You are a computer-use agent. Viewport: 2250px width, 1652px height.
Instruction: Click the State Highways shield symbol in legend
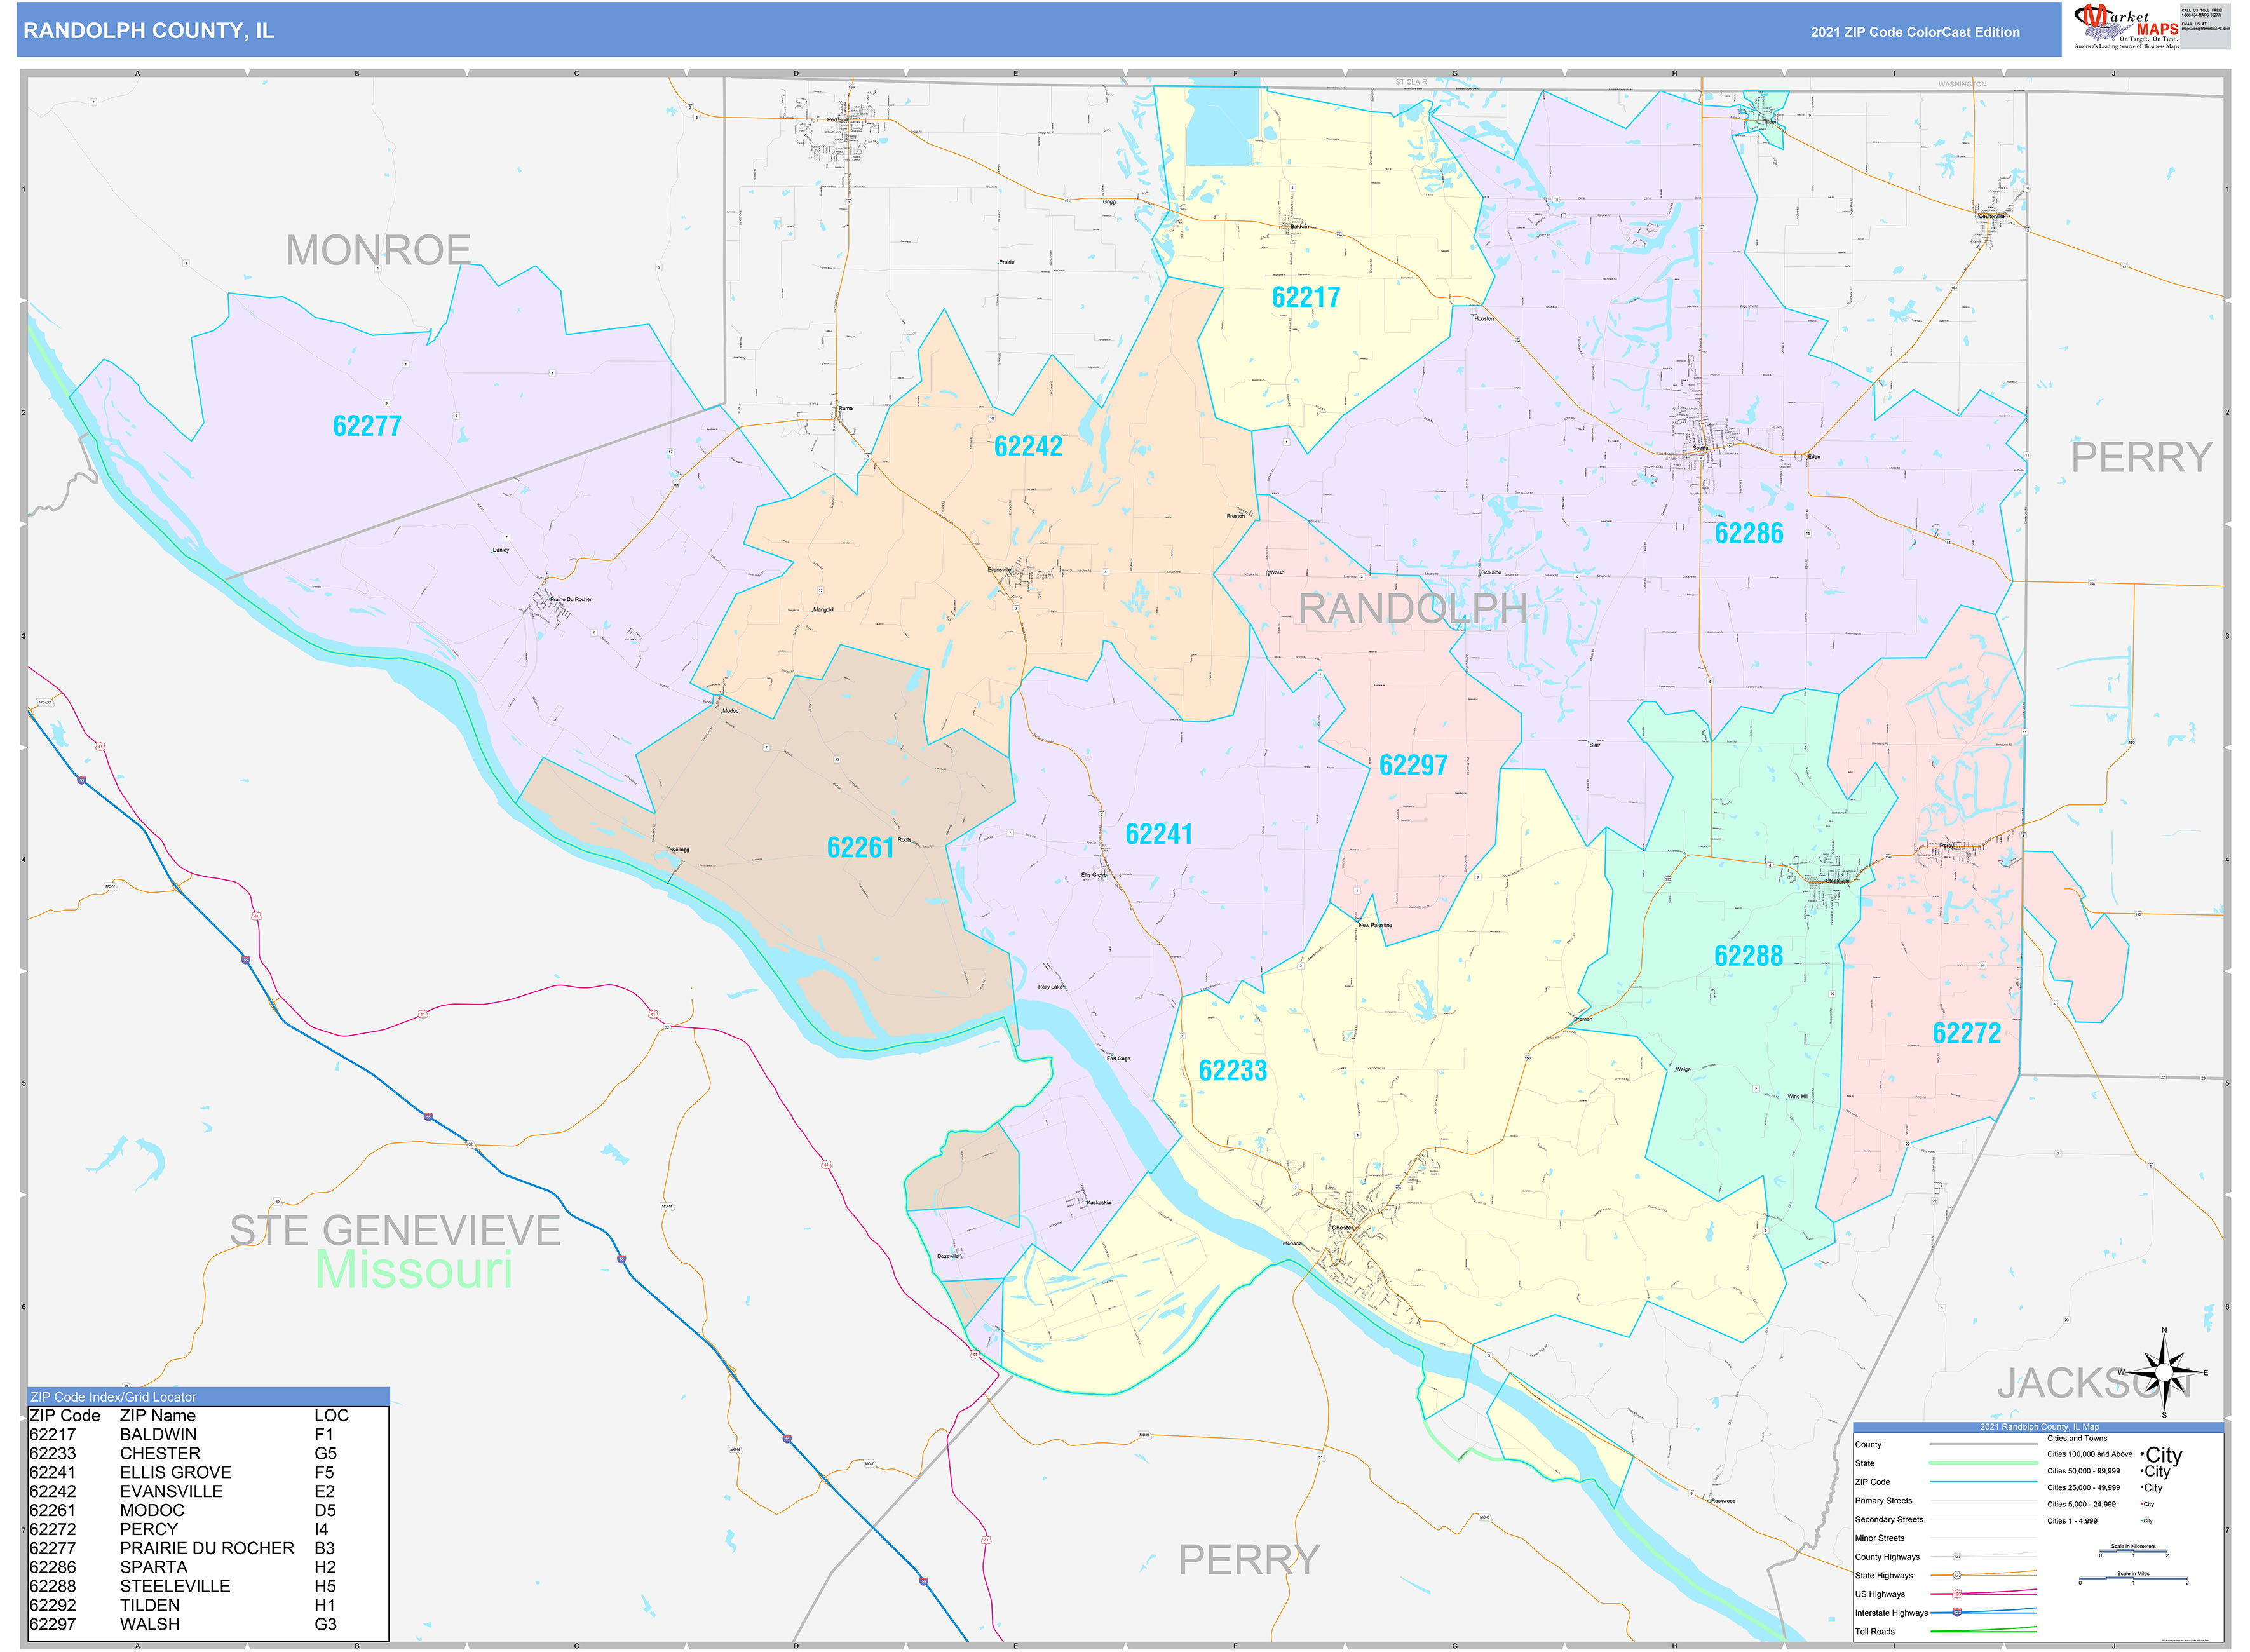point(1957,1575)
